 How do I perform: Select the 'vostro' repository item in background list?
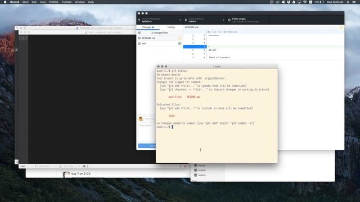[x=200, y=175]
